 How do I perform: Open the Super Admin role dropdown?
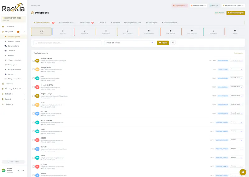tap(180, 6)
